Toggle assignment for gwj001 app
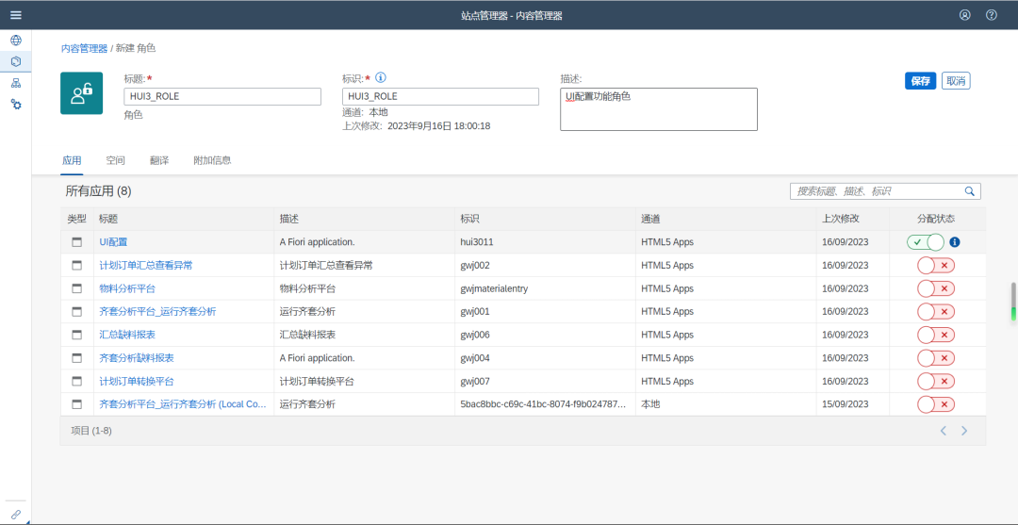 (x=936, y=311)
